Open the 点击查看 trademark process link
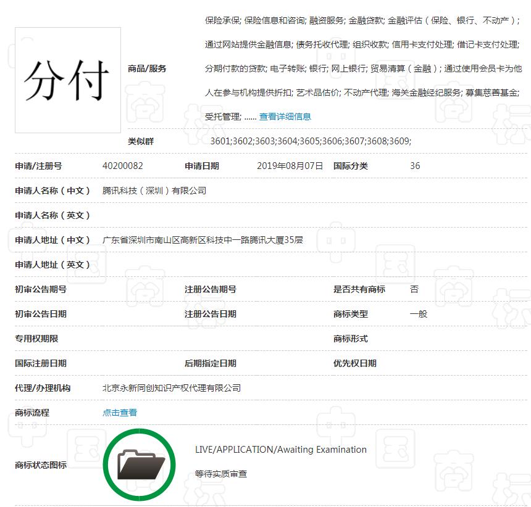This screenshot has width=531, height=507. point(119,412)
